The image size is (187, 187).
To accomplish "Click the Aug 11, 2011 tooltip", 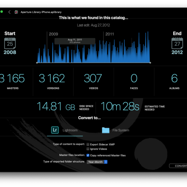I will 75,41.
